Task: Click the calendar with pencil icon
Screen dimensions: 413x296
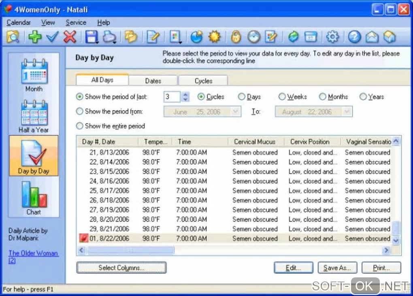Action: pyautogui.click(x=271, y=36)
